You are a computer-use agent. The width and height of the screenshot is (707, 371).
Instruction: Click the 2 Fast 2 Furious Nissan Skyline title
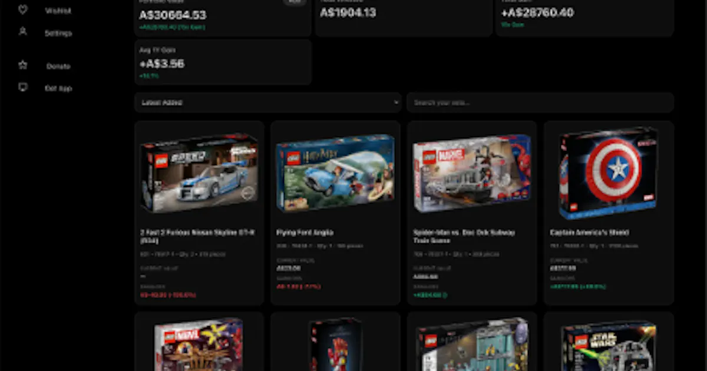point(198,237)
